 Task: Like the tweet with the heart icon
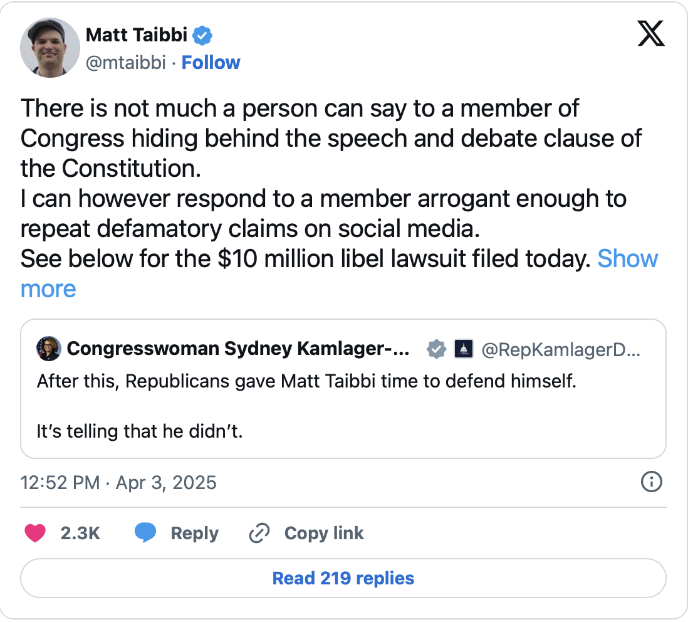click(36, 533)
